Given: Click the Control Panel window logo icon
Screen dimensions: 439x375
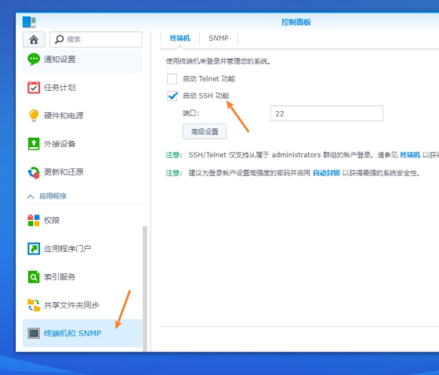Looking at the screenshot, I should 30,22.
